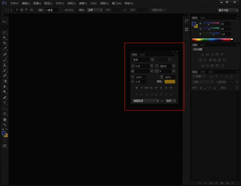Select the Hand tool

coord(5,119)
